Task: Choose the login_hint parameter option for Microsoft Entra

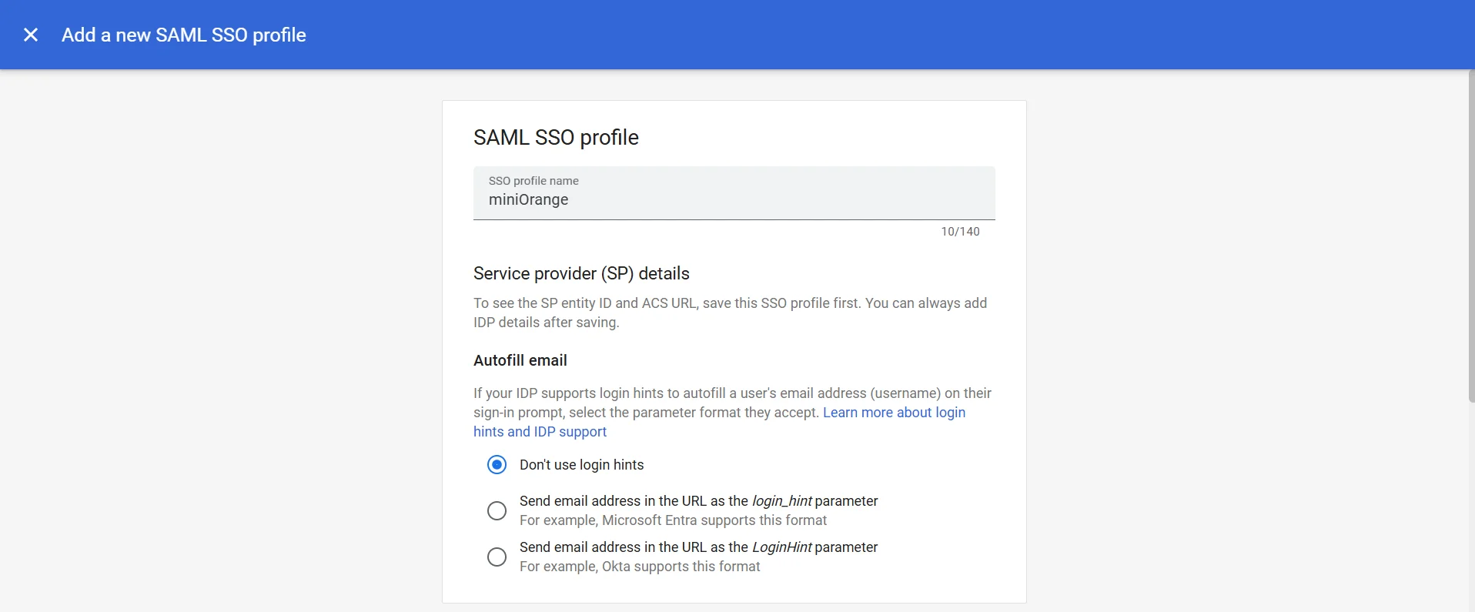Action: 497,510
